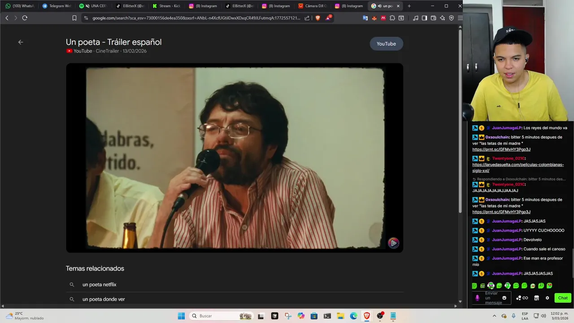Open the Brave Wallet icon
The image size is (574, 323).
[x=433, y=18]
